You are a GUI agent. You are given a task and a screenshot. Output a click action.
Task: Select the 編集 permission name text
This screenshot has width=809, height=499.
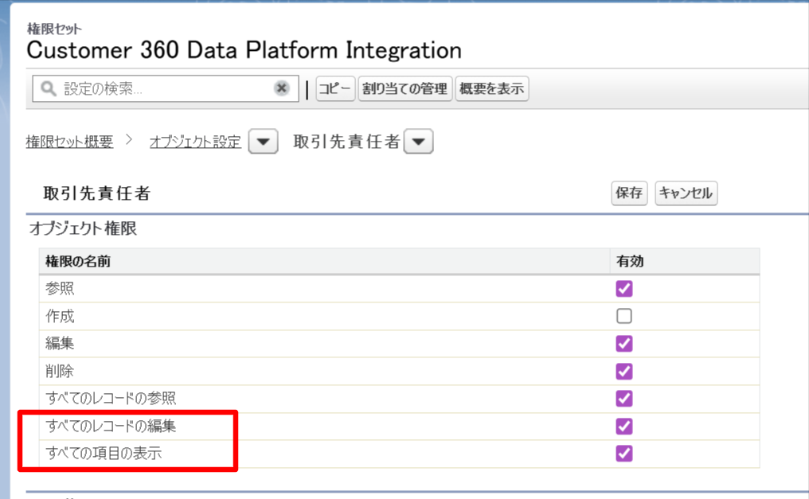point(60,343)
